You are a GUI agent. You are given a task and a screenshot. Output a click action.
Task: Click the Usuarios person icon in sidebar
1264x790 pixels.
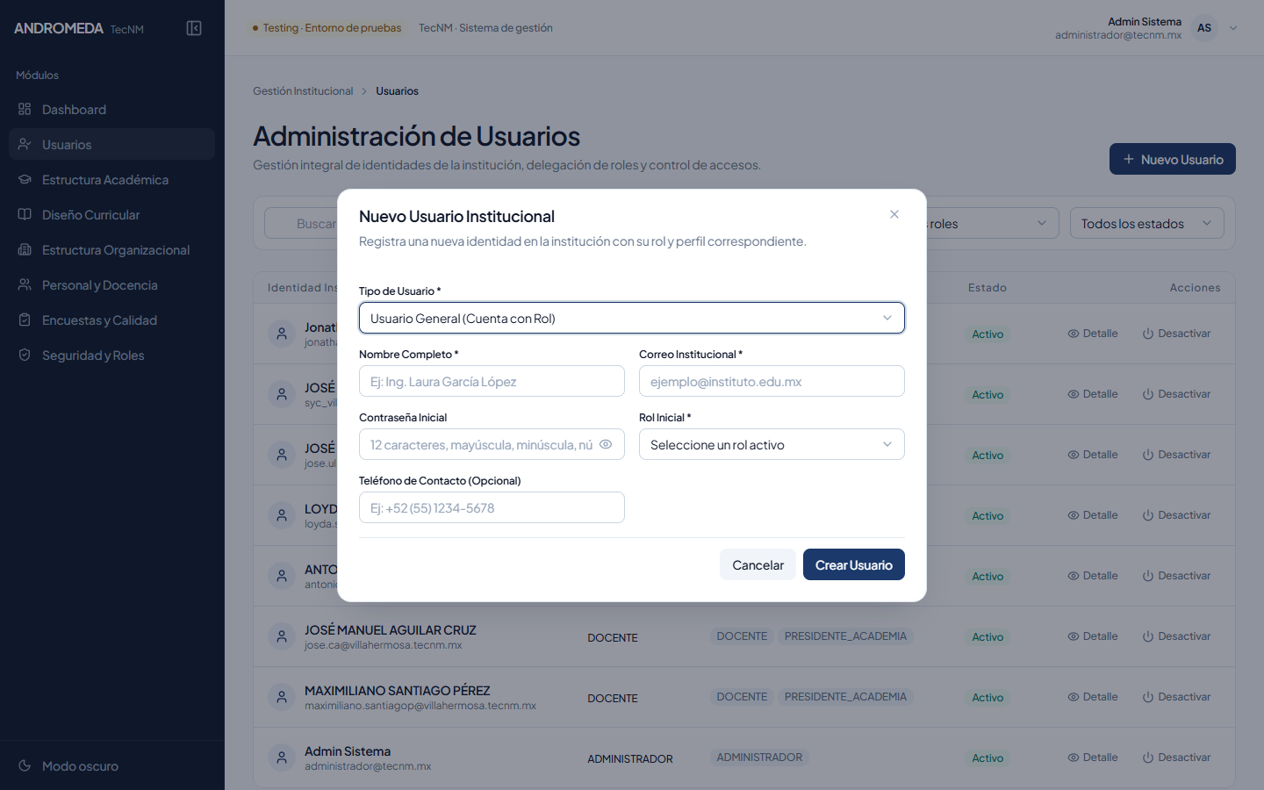coord(25,144)
